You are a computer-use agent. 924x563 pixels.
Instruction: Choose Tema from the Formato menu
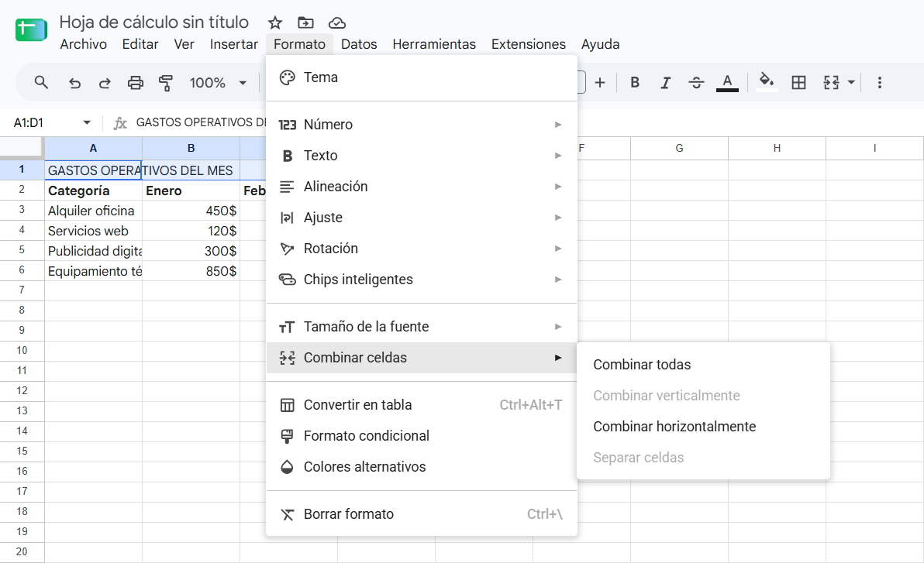422,77
